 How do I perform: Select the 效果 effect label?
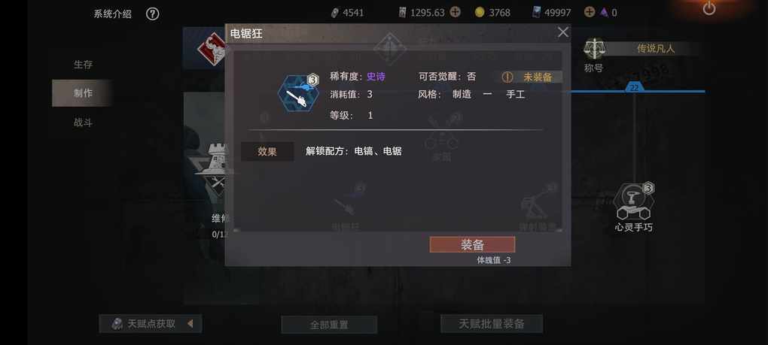click(x=267, y=152)
